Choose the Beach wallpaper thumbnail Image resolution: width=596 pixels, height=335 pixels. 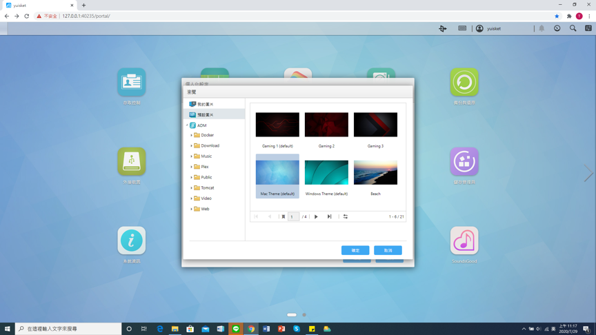point(375,172)
